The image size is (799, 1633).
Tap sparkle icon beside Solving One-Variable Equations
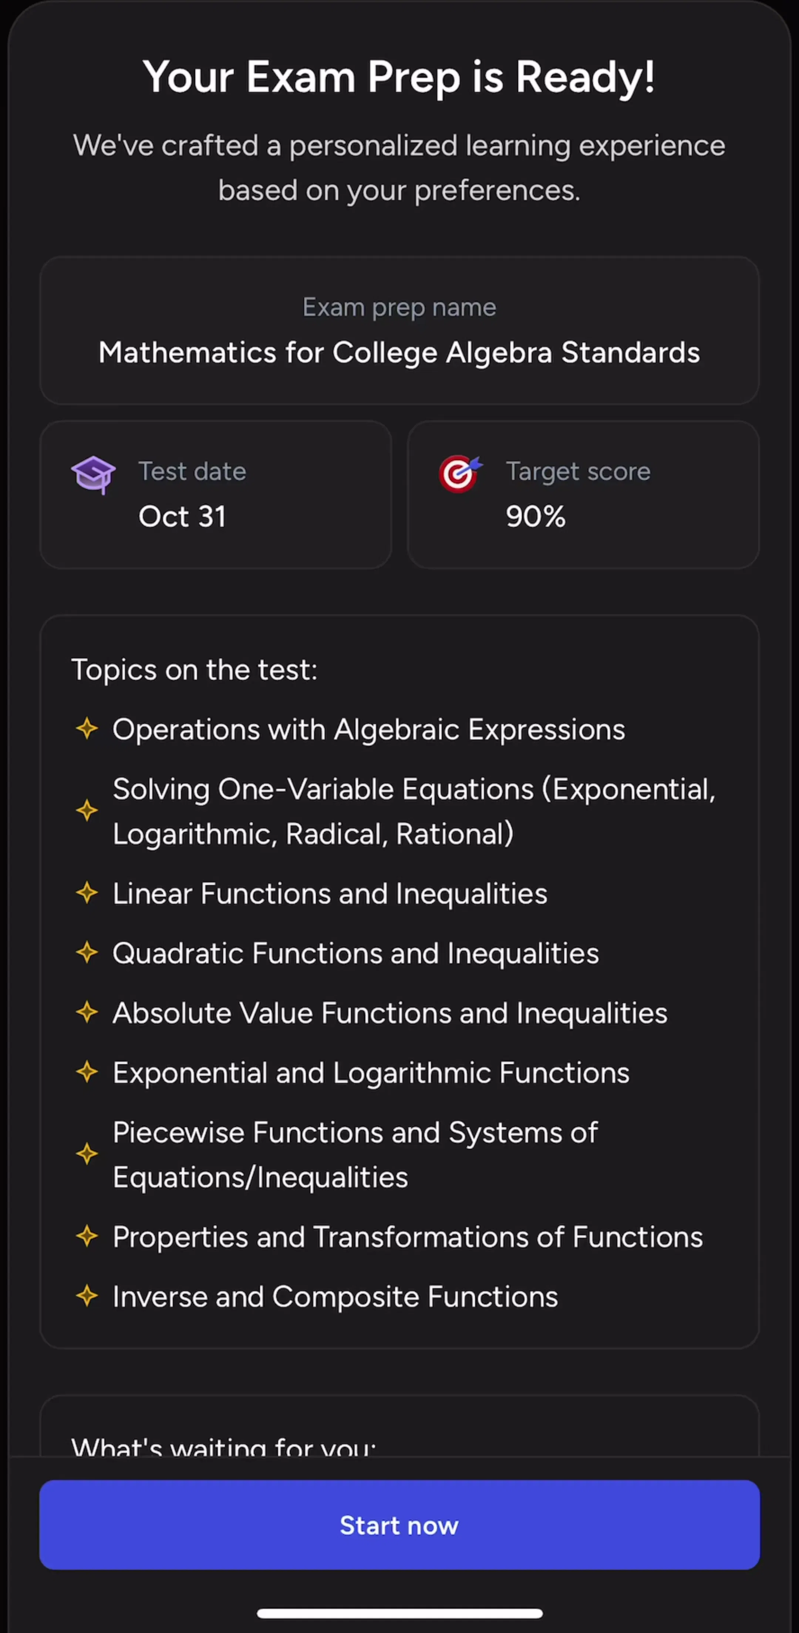[x=87, y=810]
